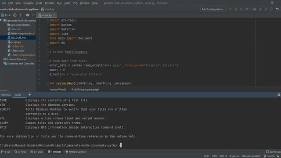Select the Local terminal tab
The image size is (281, 158).
tap(18, 95)
